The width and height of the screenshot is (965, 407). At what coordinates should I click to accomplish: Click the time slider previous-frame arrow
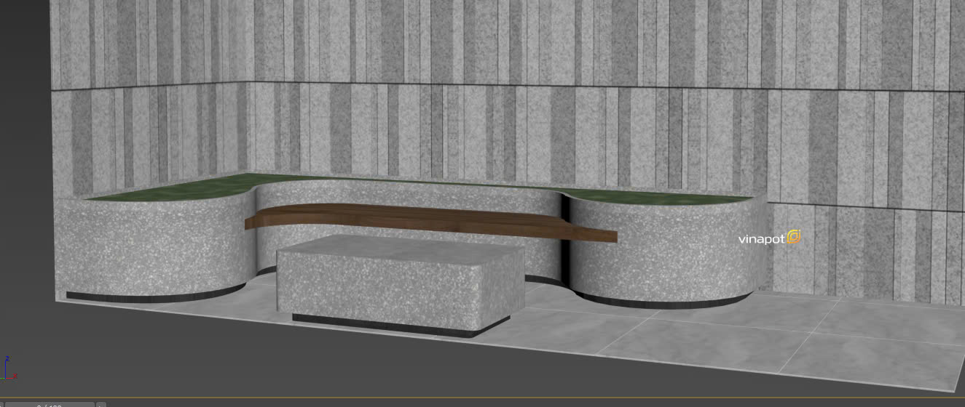[x=2, y=404]
